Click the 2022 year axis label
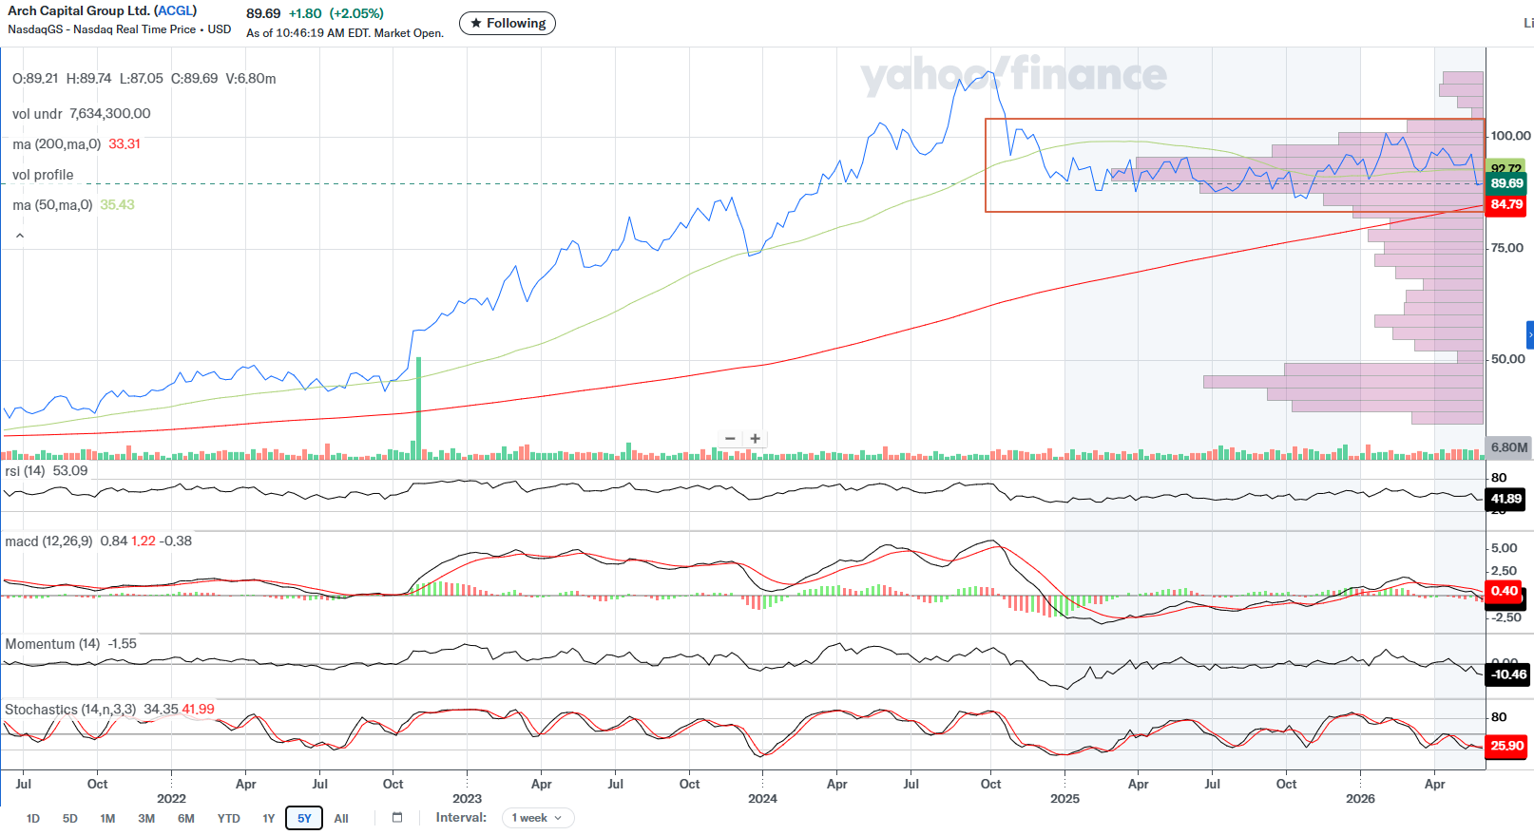This screenshot has height=835, width=1534. pos(171,799)
